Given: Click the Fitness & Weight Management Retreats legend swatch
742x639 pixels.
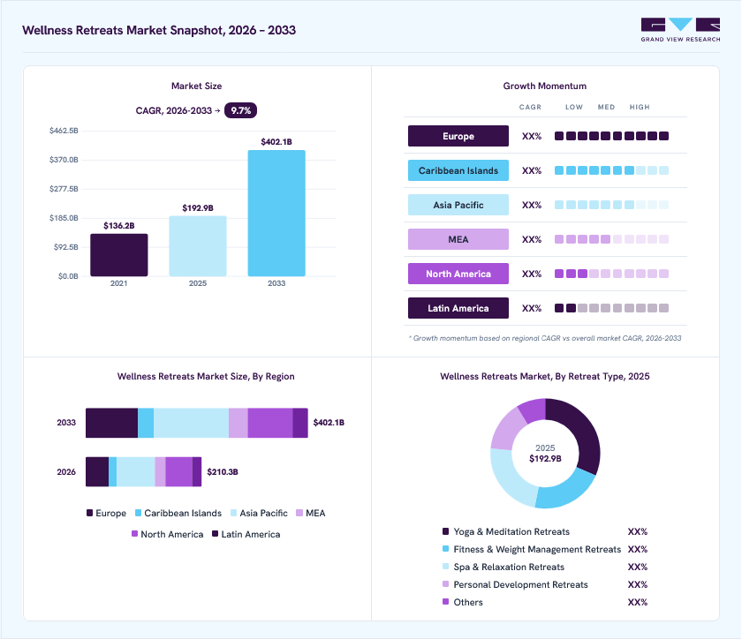Looking at the screenshot, I should 445,549.
